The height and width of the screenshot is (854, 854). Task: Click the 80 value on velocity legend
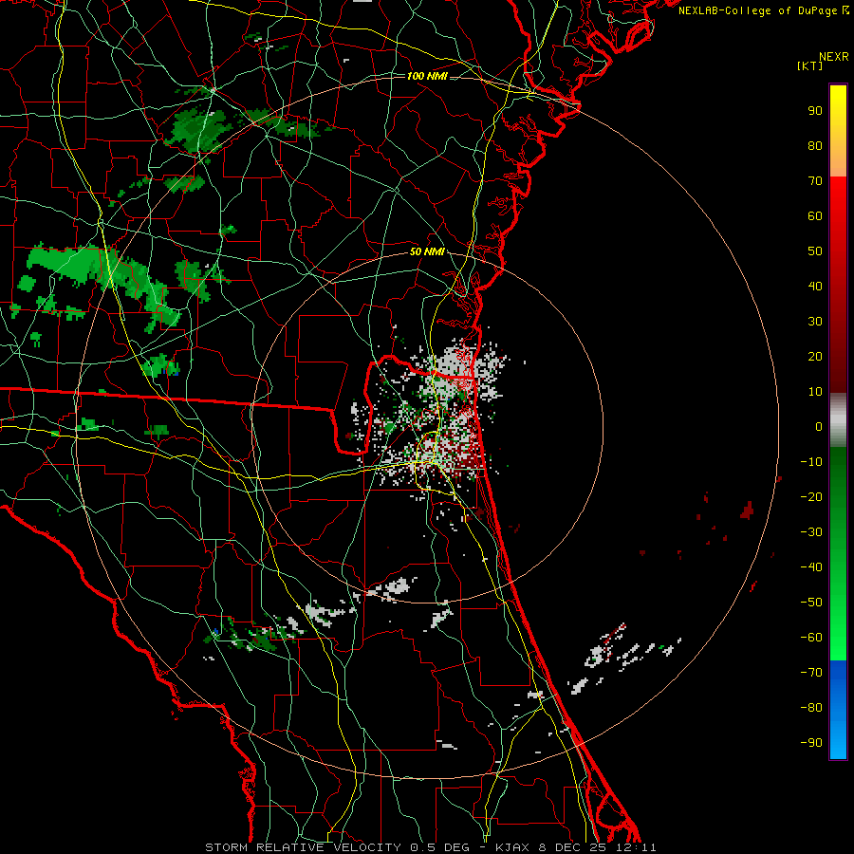pyautogui.click(x=815, y=145)
